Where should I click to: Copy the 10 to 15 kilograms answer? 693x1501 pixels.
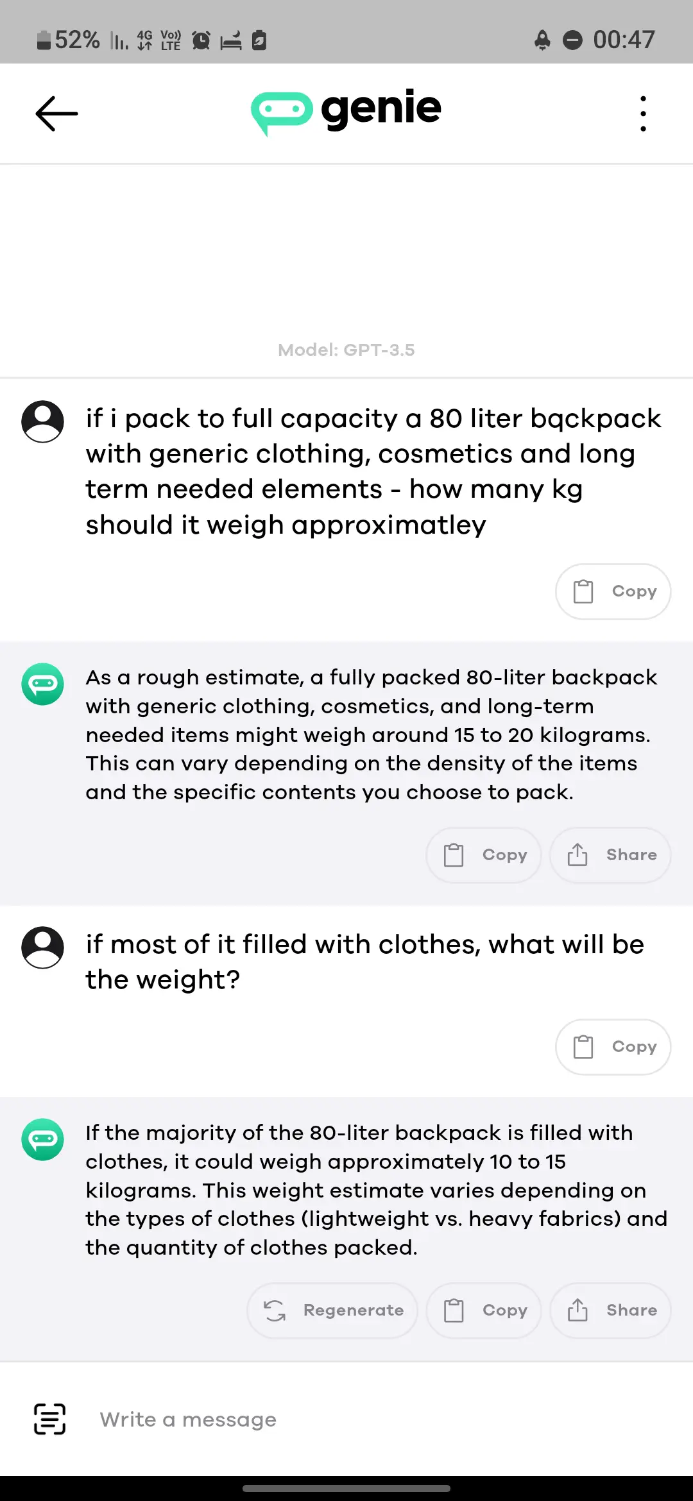[x=484, y=1310]
